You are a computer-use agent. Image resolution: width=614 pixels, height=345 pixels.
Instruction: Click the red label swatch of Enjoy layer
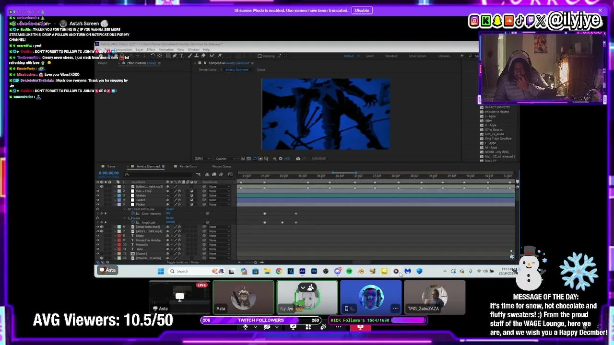point(119,236)
